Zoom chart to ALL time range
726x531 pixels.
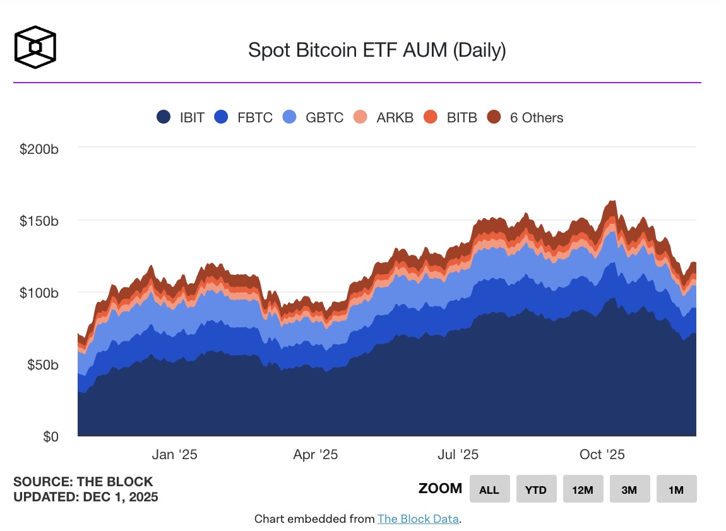(x=489, y=489)
